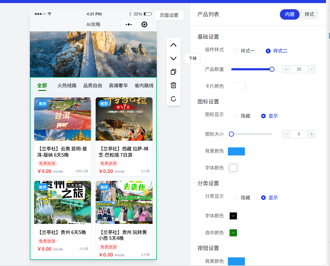The height and width of the screenshot is (266, 330).
Task: Click the 内容 tab button
Action: click(290, 14)
